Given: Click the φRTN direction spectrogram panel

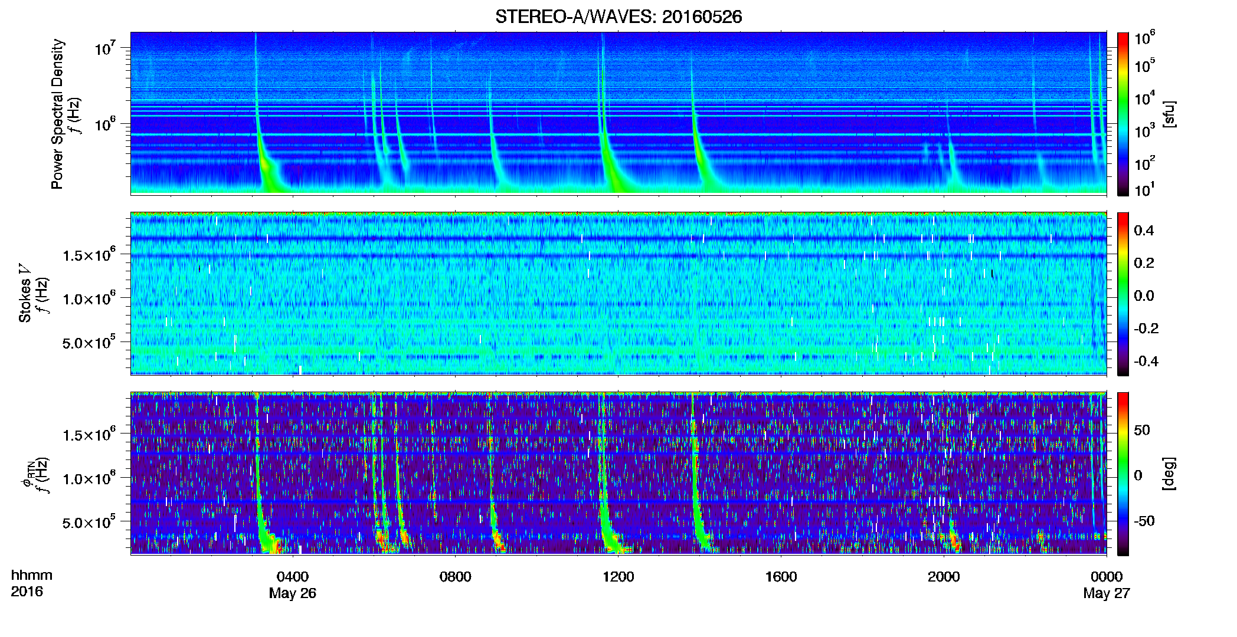Looking at the screenshot, I should point(618,474).
